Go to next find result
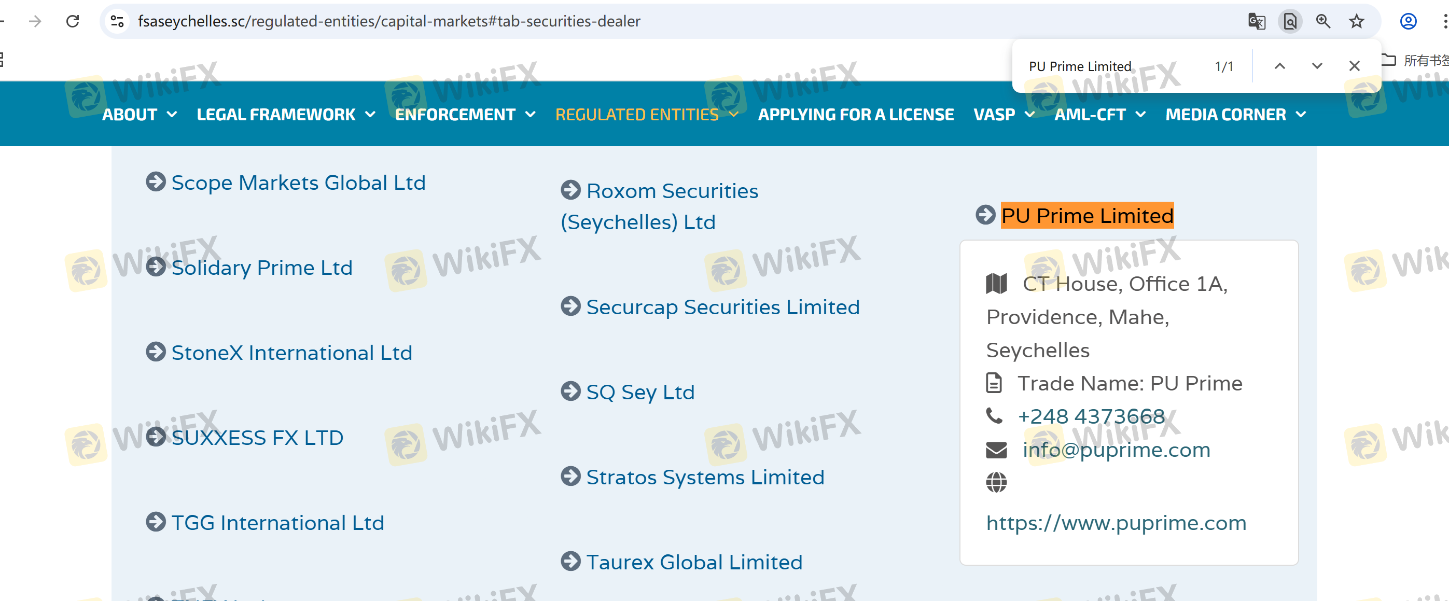 1317,66
